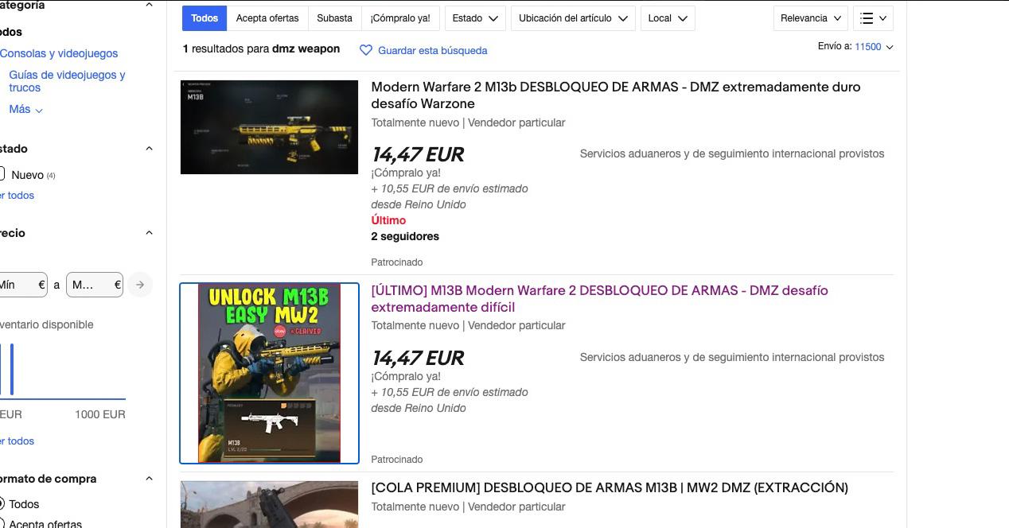The height and width of the screenshot is (528, 1009).
Task: Open the Ubicación del artículo dropdown
Action: (573, 18)
